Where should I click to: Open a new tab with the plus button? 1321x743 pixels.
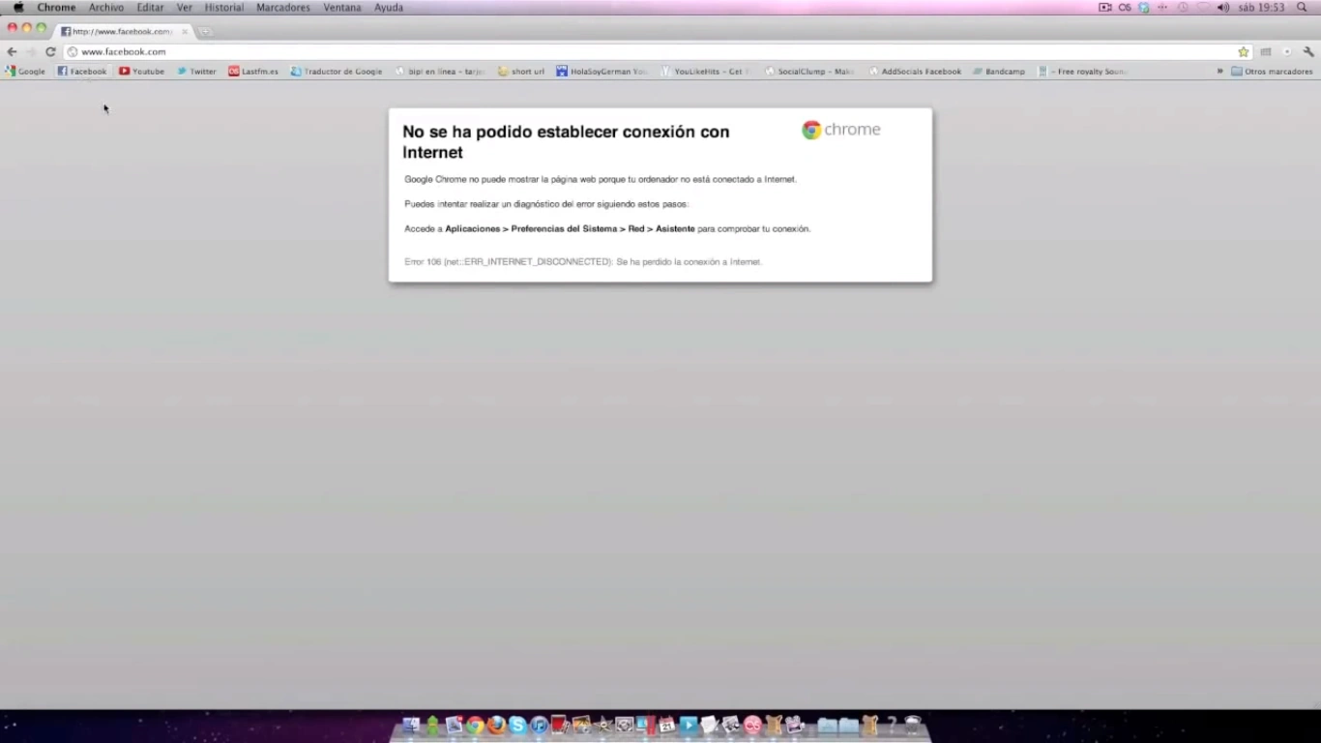coord(206,31)
